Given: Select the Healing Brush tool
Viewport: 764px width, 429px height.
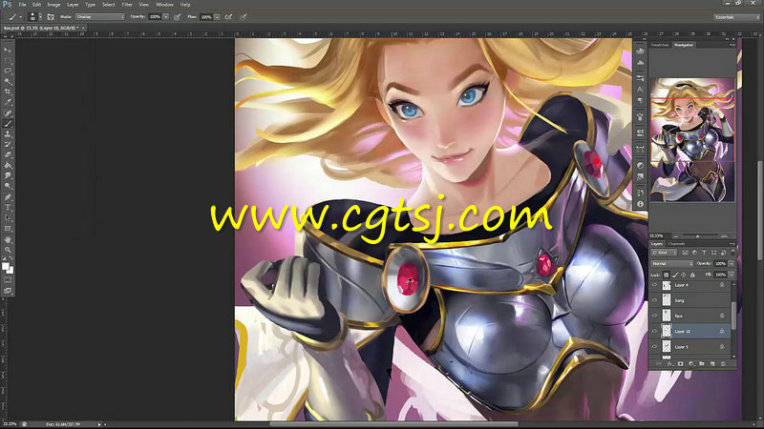Looking at the screenshot, I should [8, 112].
